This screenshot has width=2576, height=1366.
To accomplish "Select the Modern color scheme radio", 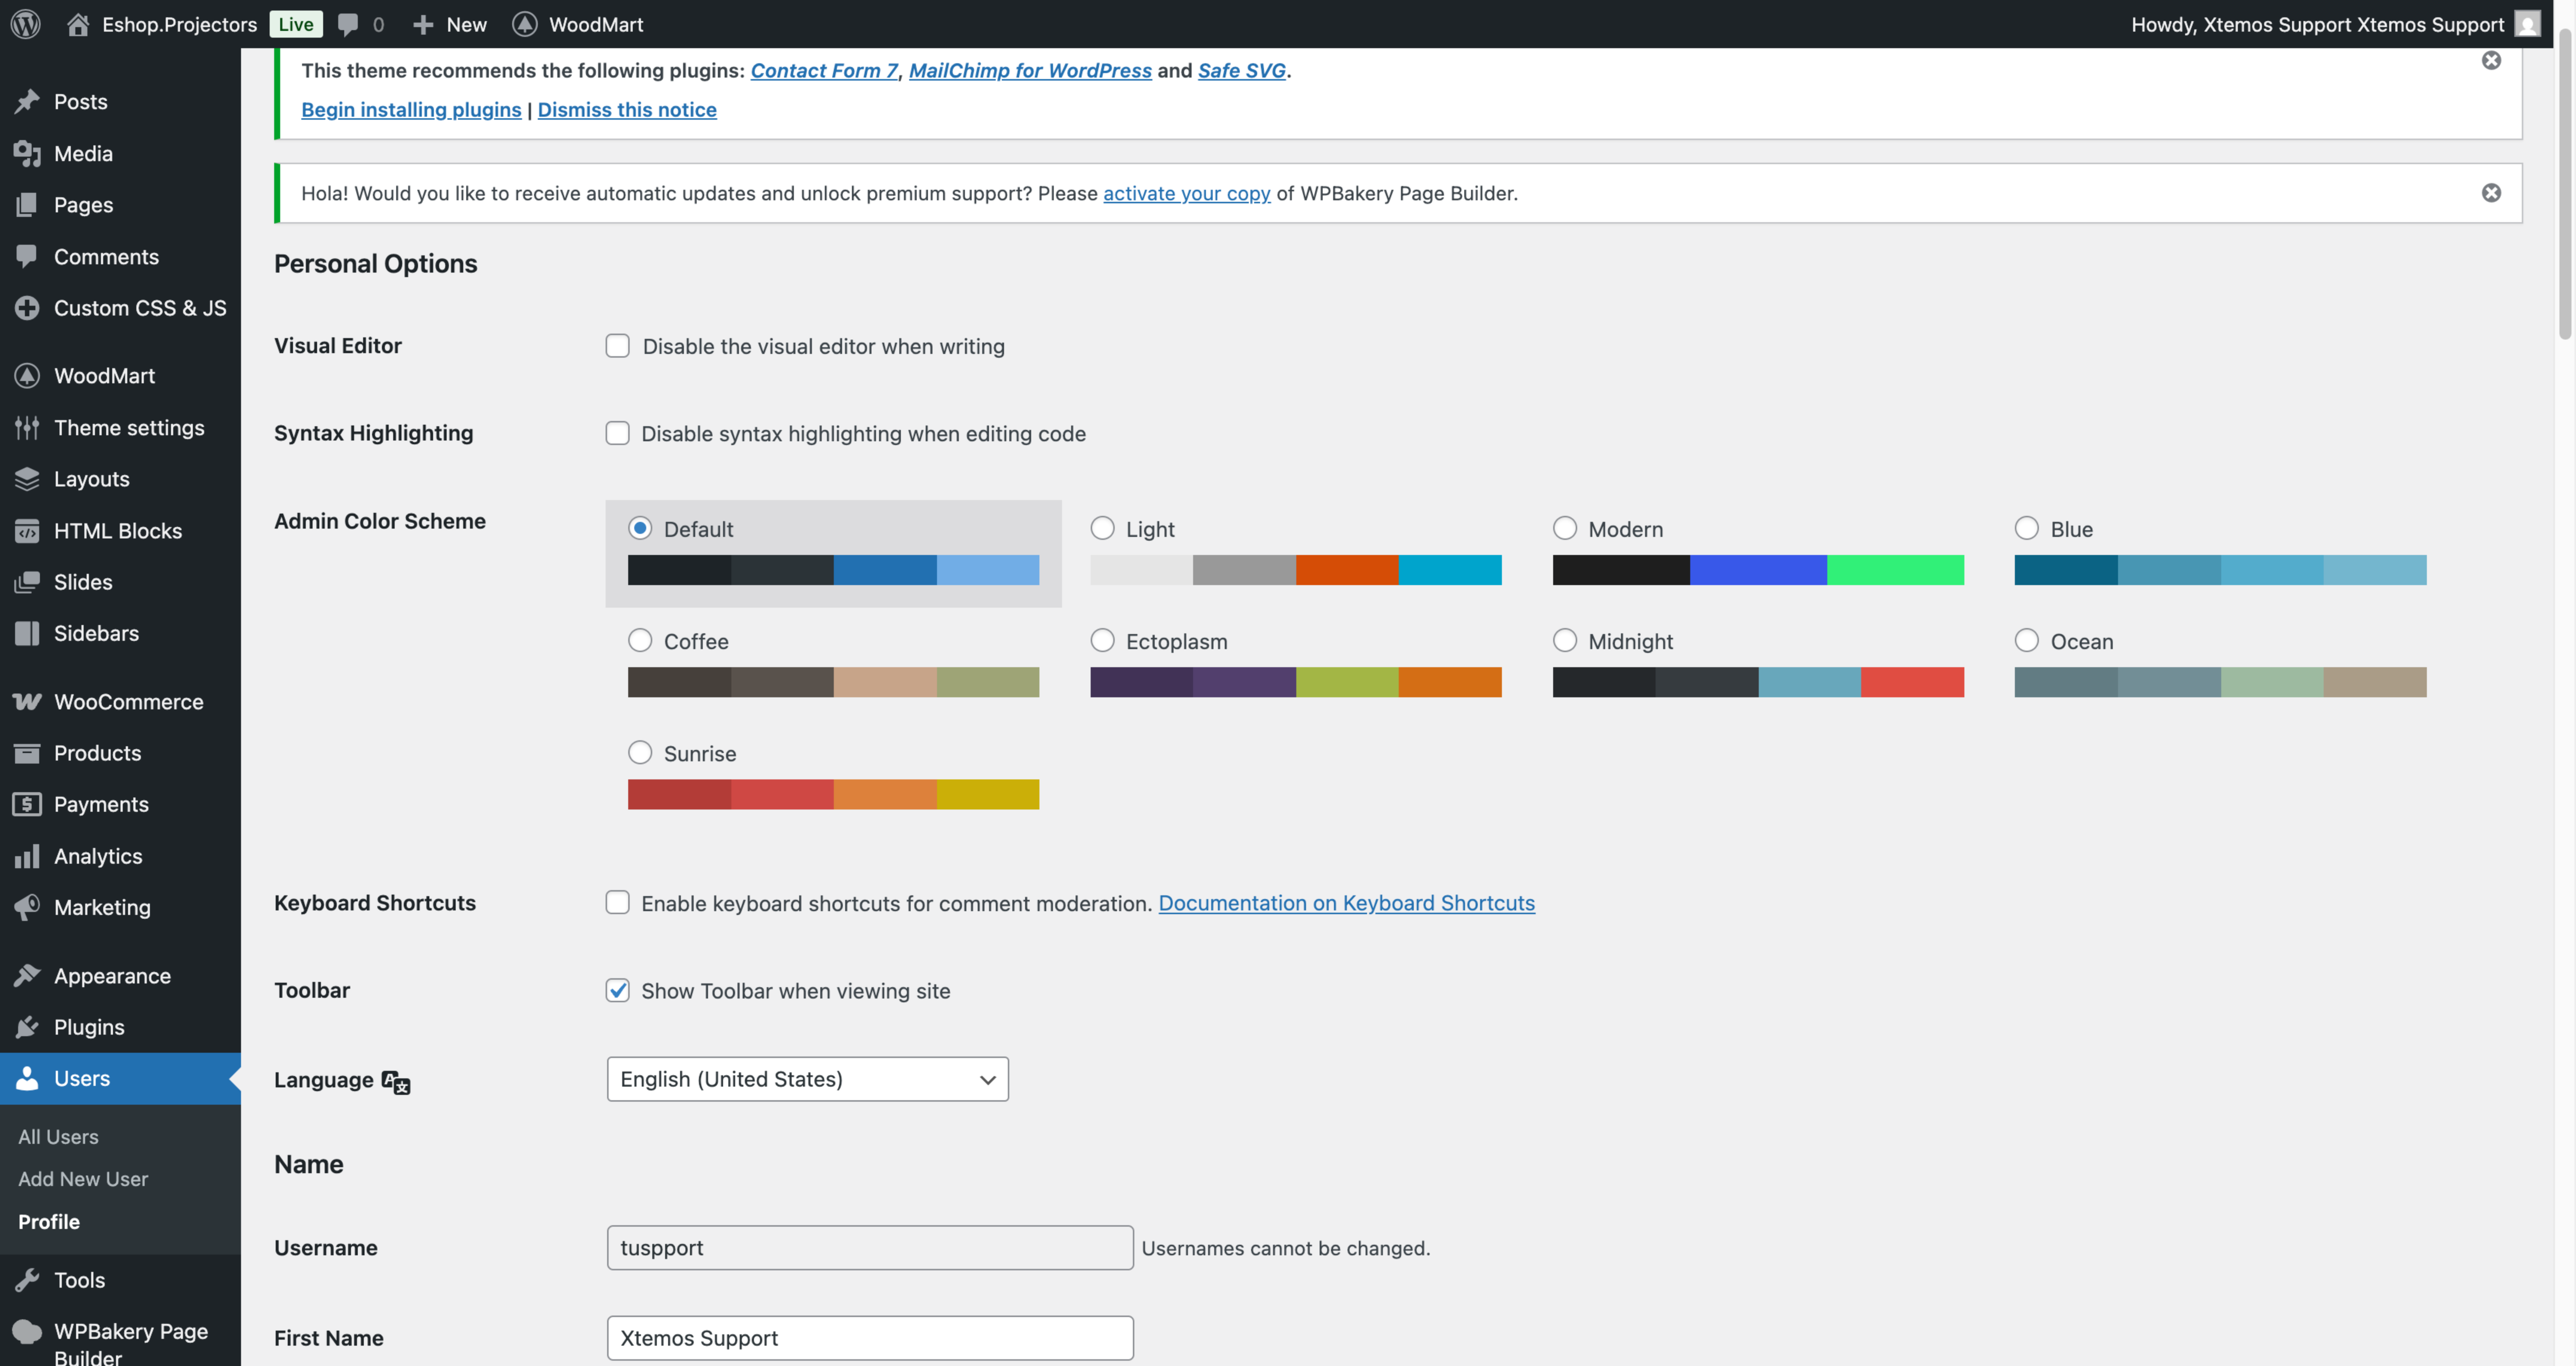I will coord(1565,528).
